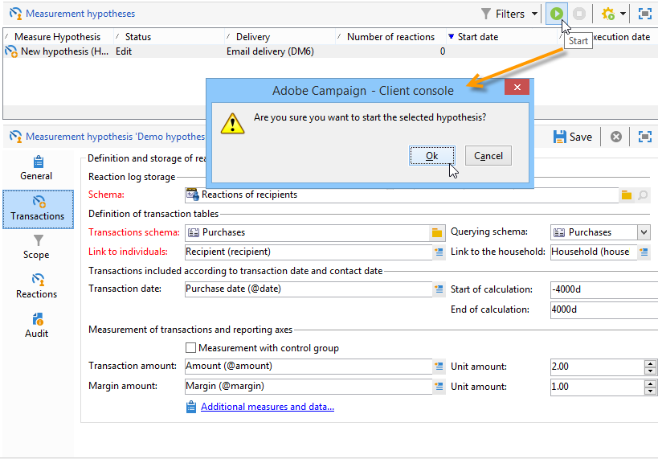This screenshot has width=658, height=459.
Task: Edit expression icon for Transaction amount
Action: (439, 367)
